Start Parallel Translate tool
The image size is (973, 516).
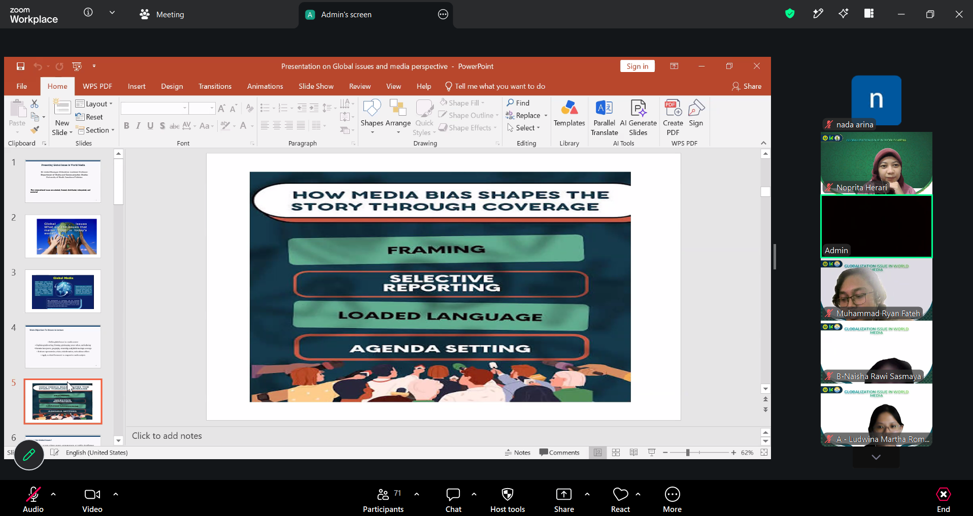click(x=604, y=118)
